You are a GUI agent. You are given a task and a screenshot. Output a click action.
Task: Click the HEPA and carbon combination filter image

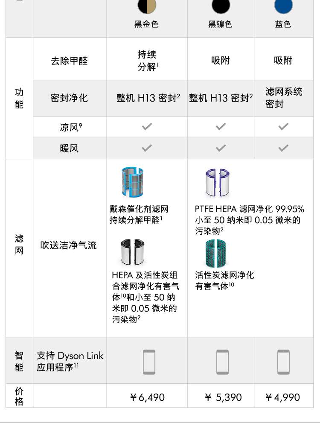[x=132, y=252]
